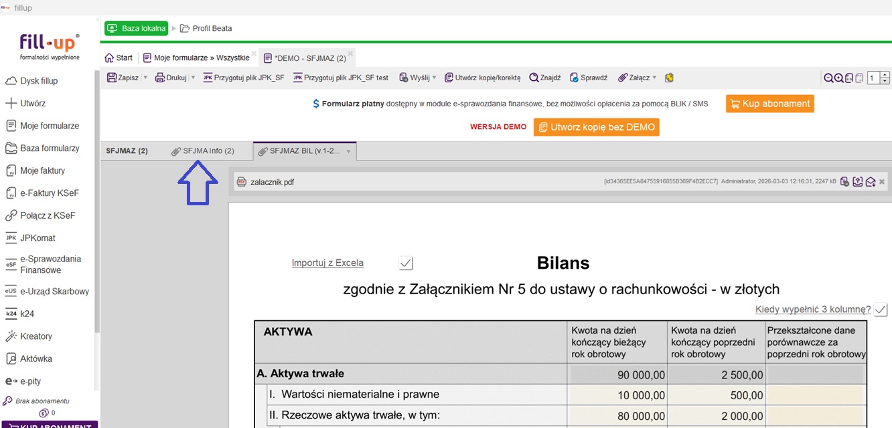Open the Załącz attachment dropdown
This screenshot has width=892, height=428.
tap(654, 78)
